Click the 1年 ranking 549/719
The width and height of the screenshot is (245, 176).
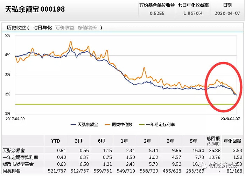tap(126, 171)
